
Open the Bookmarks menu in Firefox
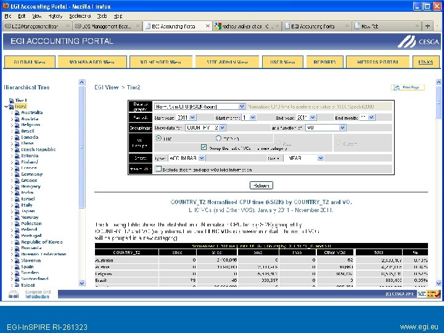pyautogui.click(x=80, y=16)
